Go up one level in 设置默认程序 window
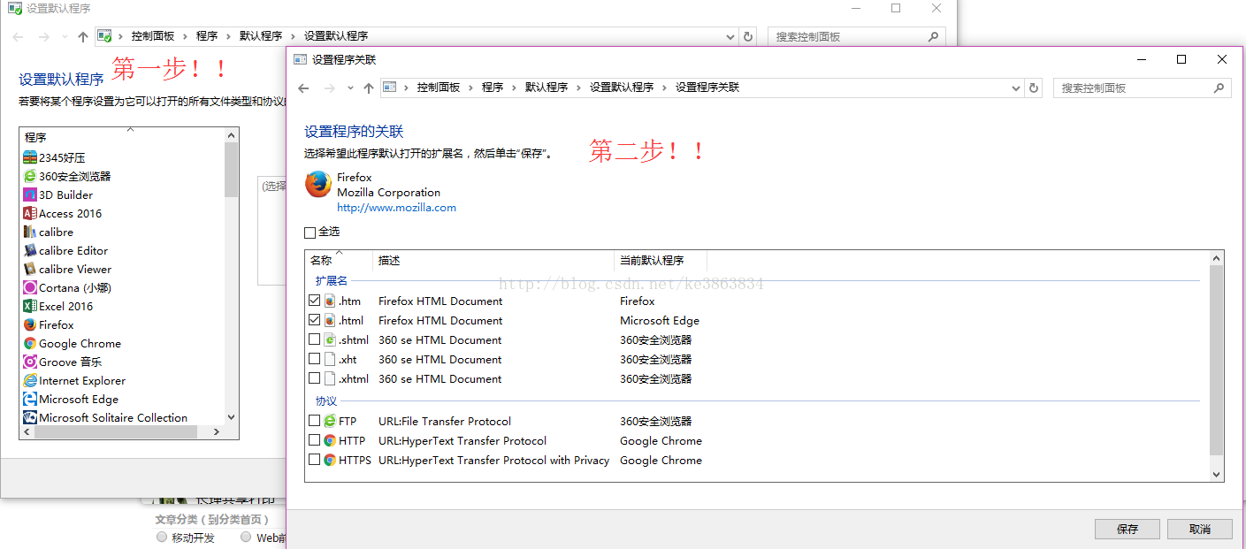The width and height of the screenshot is (1246, 549). (x=83, y=36)
